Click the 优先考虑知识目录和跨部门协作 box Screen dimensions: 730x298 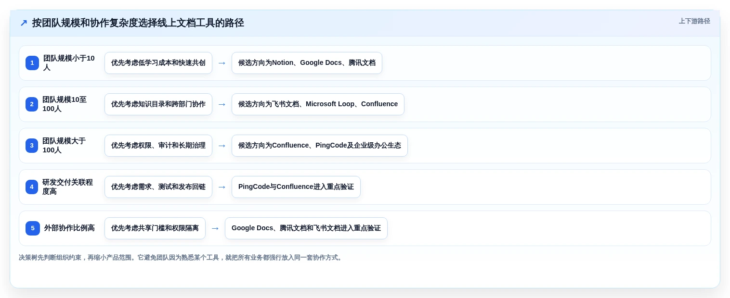[x=158, y=104]
